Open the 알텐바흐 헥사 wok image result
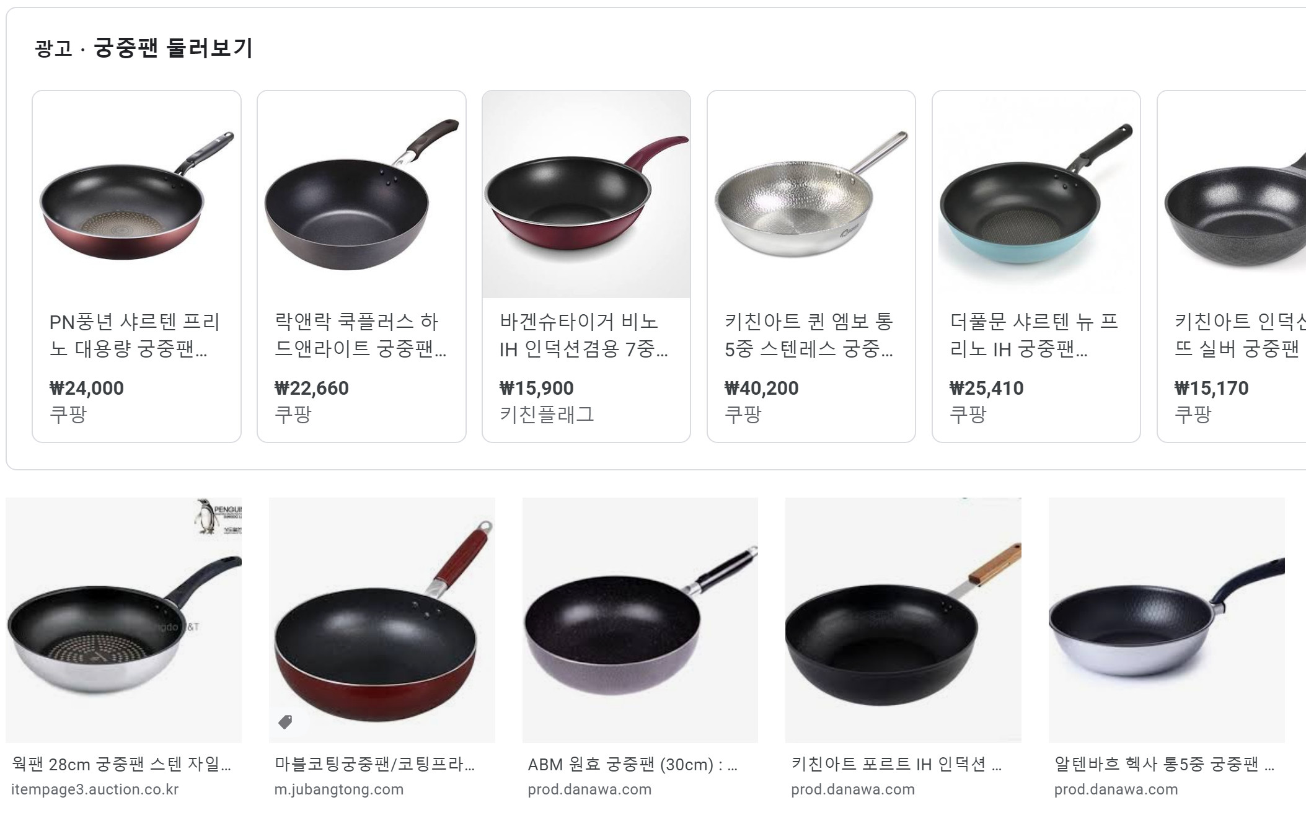Screen dimensions: 1306x818 1167,620
